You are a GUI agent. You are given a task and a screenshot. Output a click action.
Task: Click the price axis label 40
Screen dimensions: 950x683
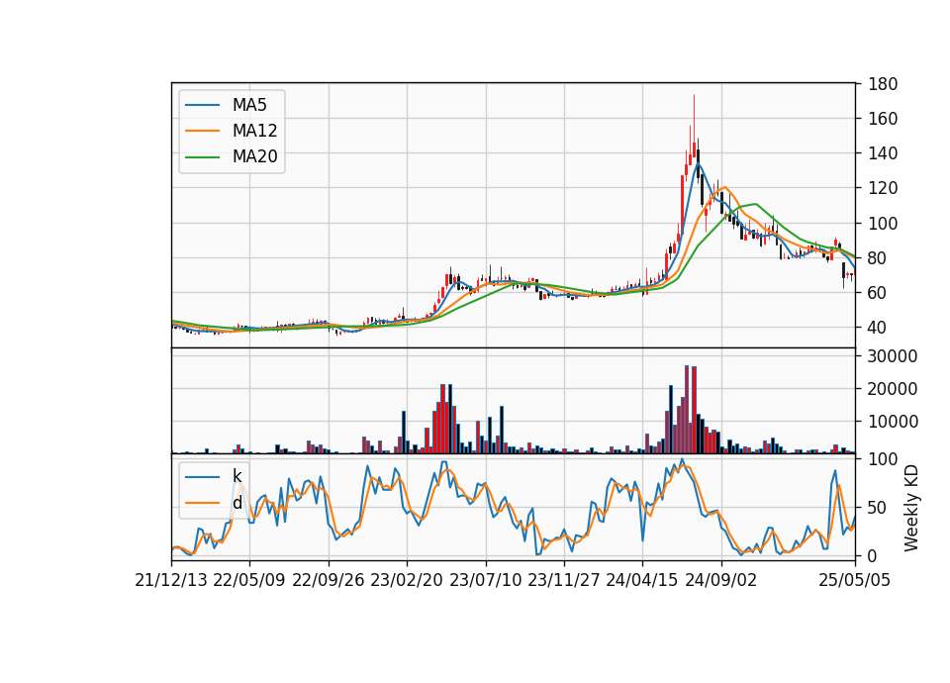click(877, 328)
